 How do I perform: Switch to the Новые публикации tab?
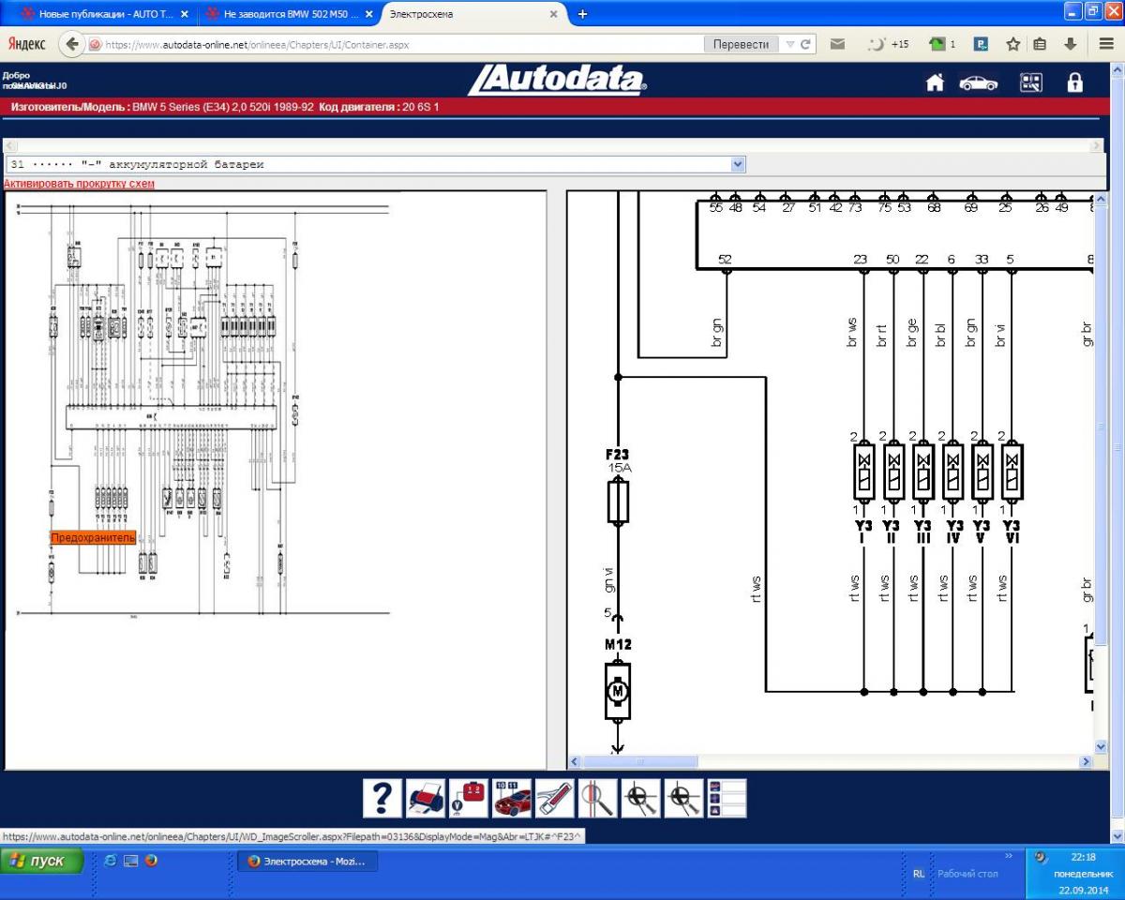104,14
